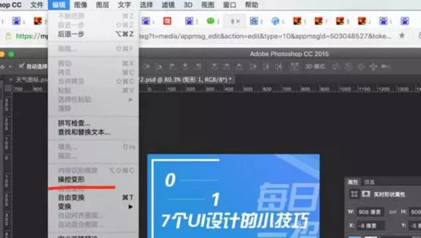This screenshot has height=238, width=421.
Task: Click the Auto-Align Layers icon
Action: [295, 67]
